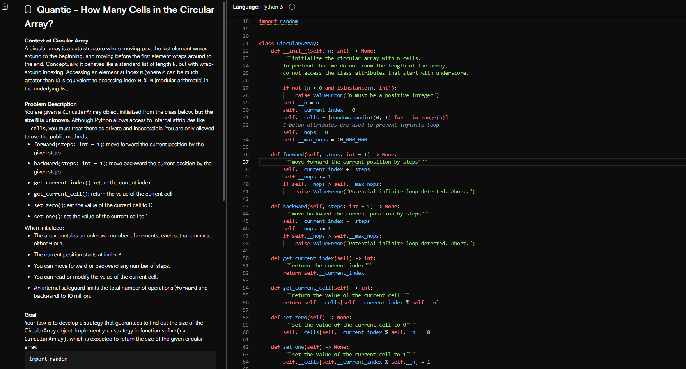Click line number 37 in the editor gutter
The height and width of the screenshot is (369, 686).
coord(246,162)
